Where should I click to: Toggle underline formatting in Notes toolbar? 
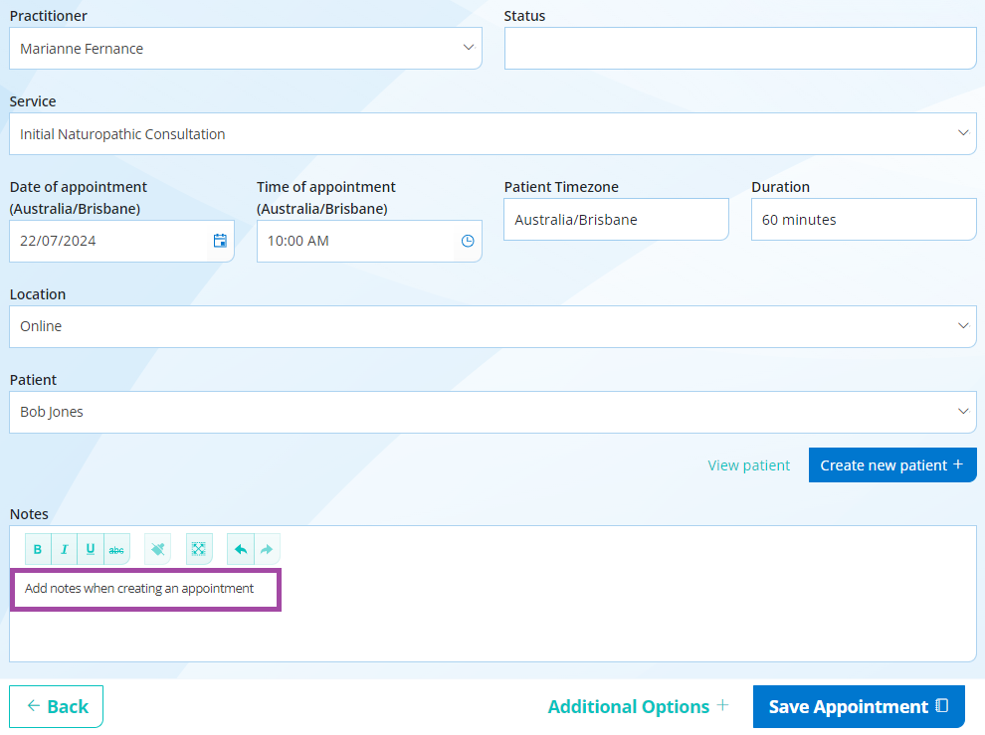(91, 550)
